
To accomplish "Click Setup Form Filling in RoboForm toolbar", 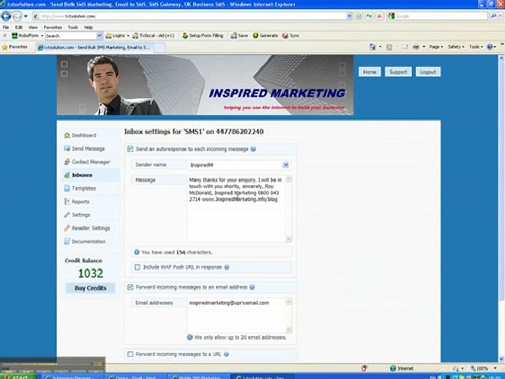I will [203, 36].
